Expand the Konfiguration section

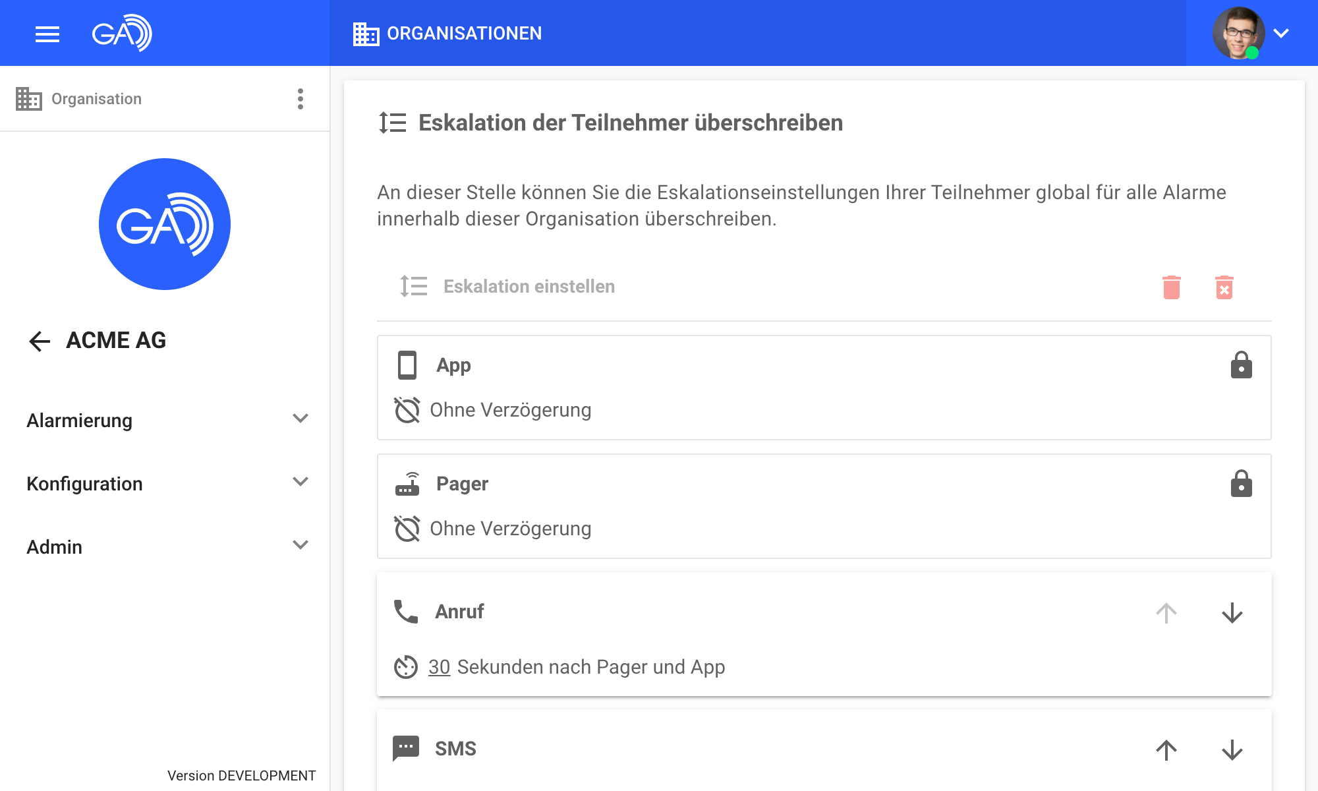[x=300, y=483]
